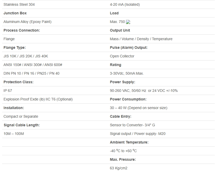Click the Compact or Separate installation value

(x=21, y=116)
